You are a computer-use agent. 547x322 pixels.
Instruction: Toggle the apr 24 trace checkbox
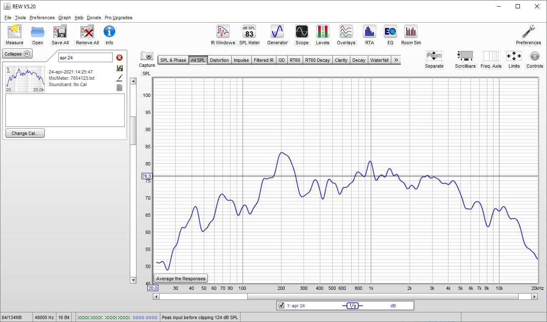[281, 306]
